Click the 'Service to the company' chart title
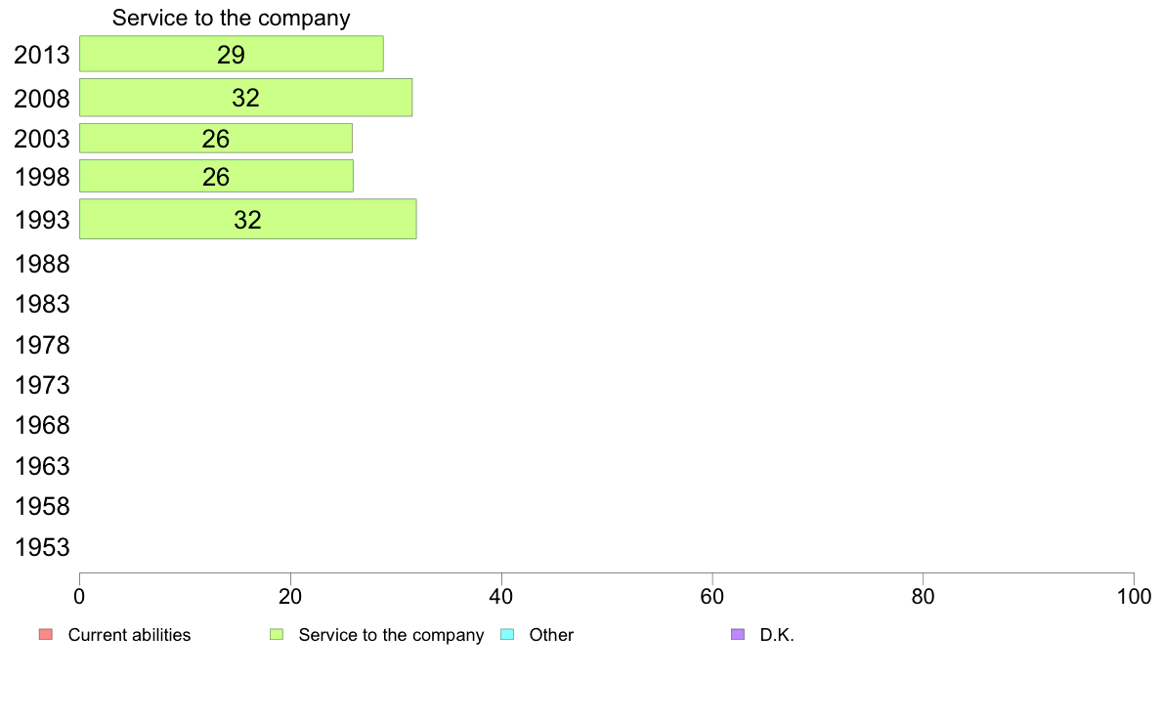The width and height of the screenshot is (1161, 719). coord(231,18)
